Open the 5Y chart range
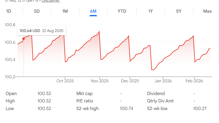 click(x=179, y=11)
